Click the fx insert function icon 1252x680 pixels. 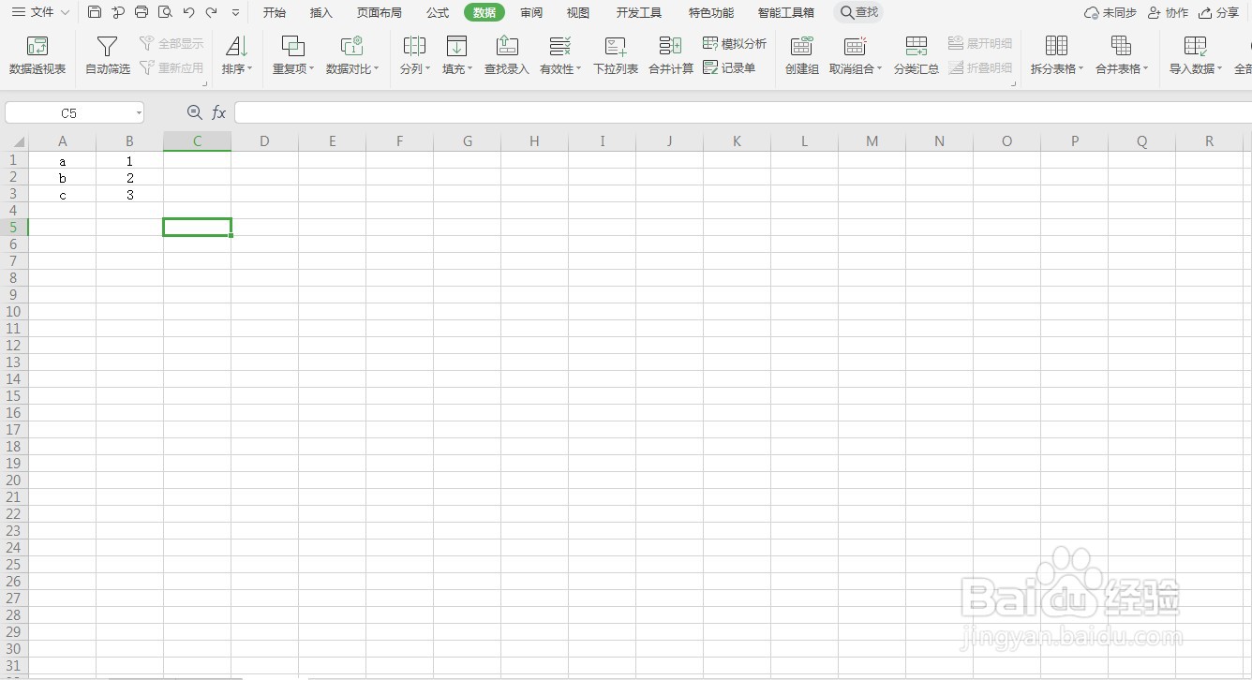point(219,112)
